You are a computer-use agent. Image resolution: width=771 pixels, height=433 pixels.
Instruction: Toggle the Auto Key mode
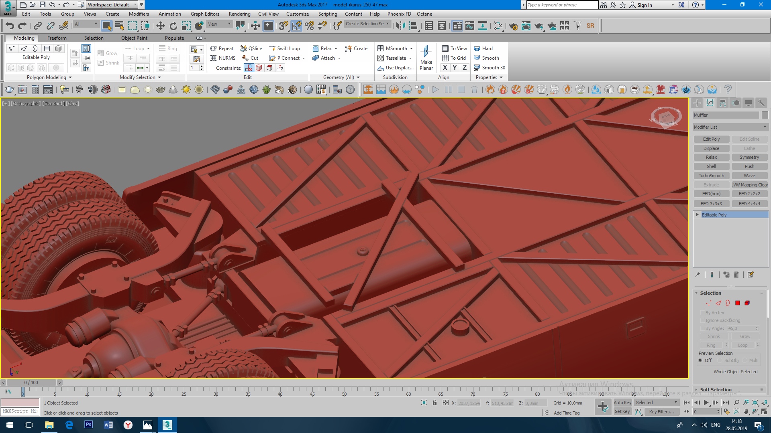pyautogui.click(x=622, y=403)
